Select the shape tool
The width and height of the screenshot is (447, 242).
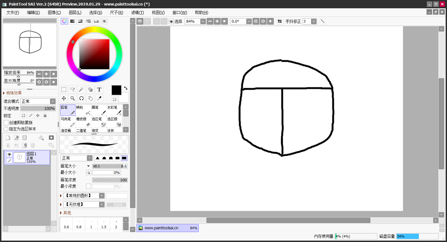[x=90, y=89]
